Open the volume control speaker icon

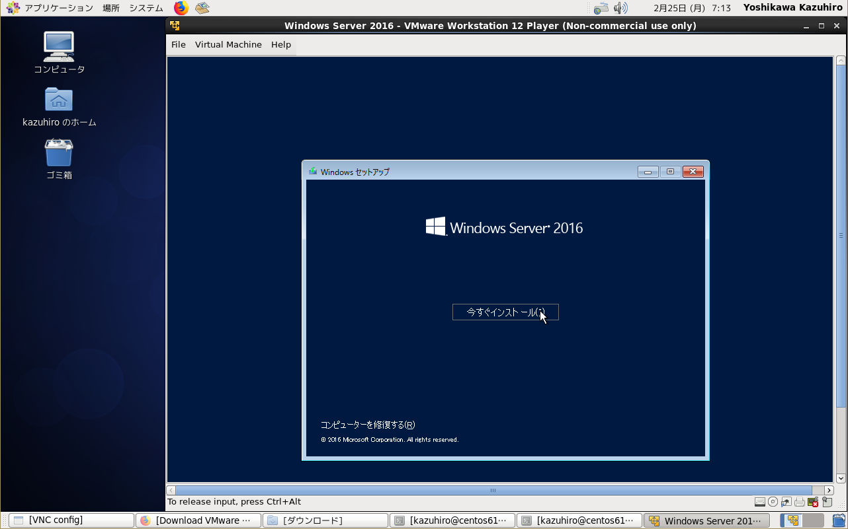(x=620, y=8)
